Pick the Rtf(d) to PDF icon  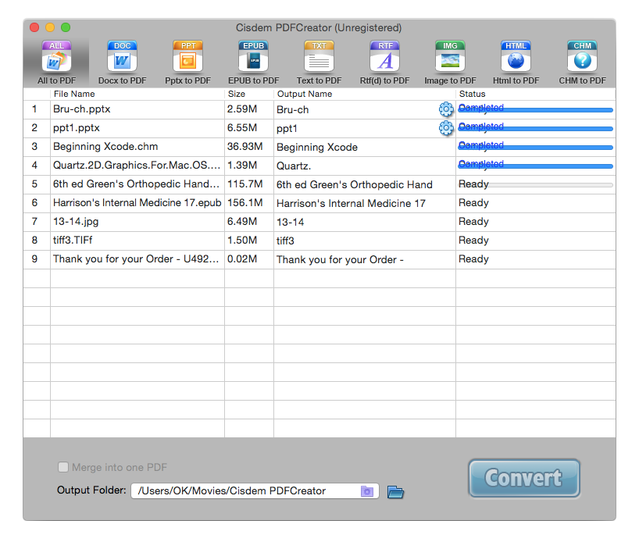pos(384,62)
